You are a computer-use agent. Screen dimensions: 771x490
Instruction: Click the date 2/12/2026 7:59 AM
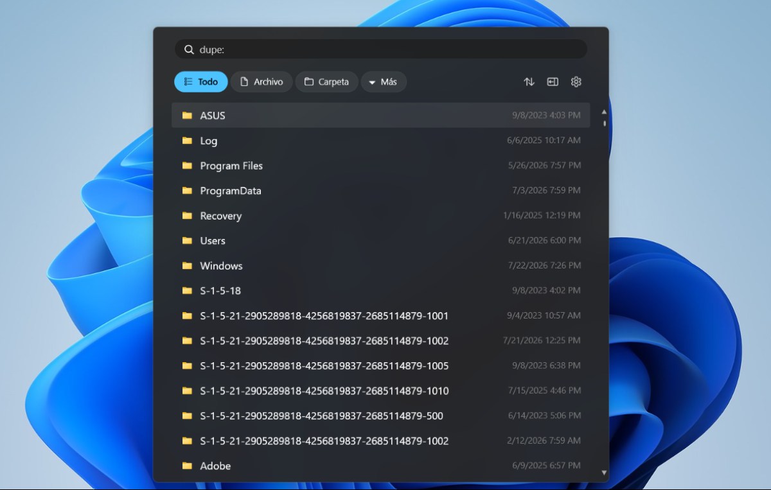pos(544,441)
